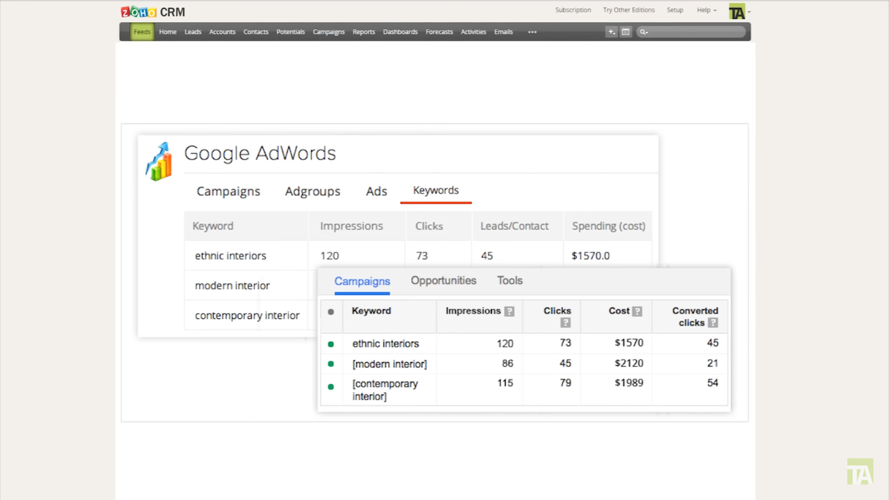Open the Forecasts module
The width and height of the screenshot is (889, 500).
click(439, 32)
